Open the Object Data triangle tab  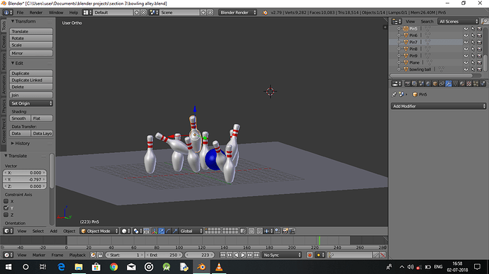coord(455,84)
